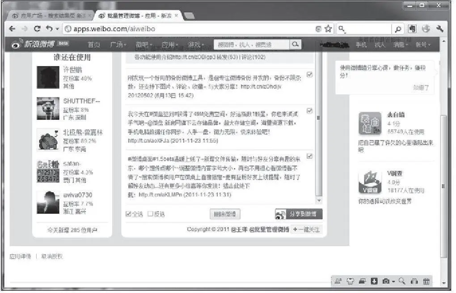This screenshot has height=293, width=456.
Task: Switch to the 应用广场 browser tab
Action: click(49, 16)
